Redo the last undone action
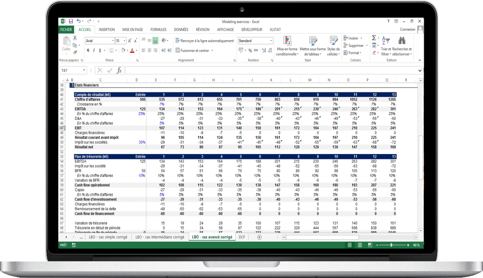The image size is (483, 278). 89,21
